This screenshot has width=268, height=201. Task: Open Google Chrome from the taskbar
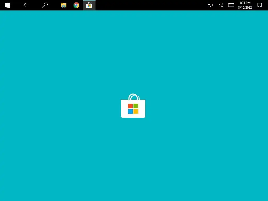tap(76, 5)
